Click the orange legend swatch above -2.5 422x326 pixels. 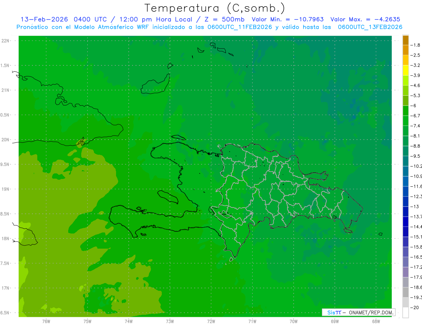[x=405, y=50]
